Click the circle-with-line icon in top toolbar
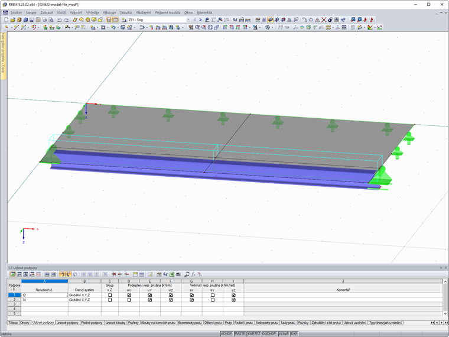The height and width of the screenshot is (337, 449). point(311,20)
